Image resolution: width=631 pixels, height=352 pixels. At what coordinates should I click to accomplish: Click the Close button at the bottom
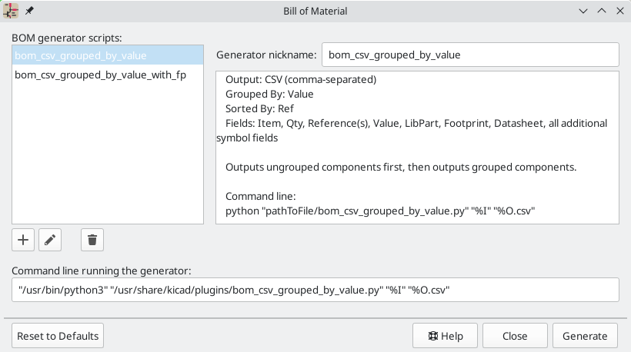click(515, 336)
